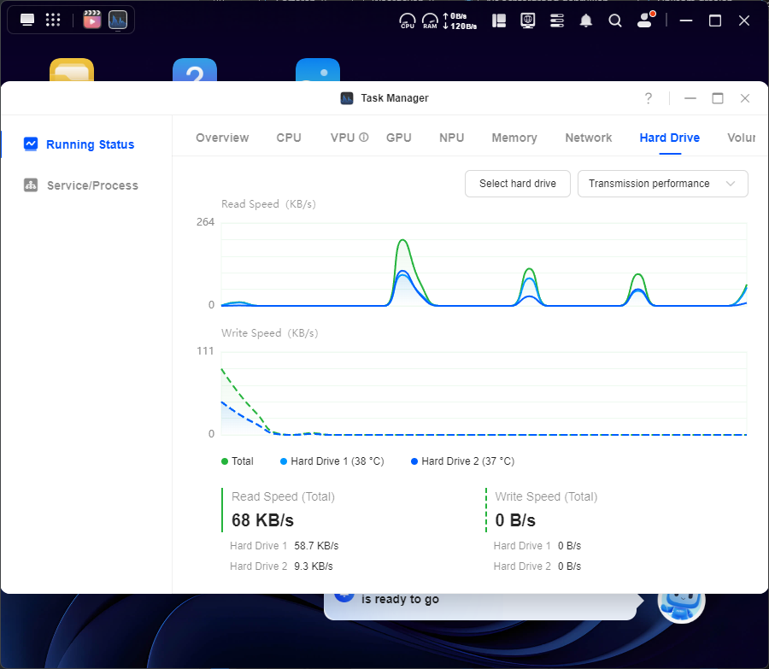Click the search magnifier icon
Viewport: 769px width, 669px height.
click(615, 21)
